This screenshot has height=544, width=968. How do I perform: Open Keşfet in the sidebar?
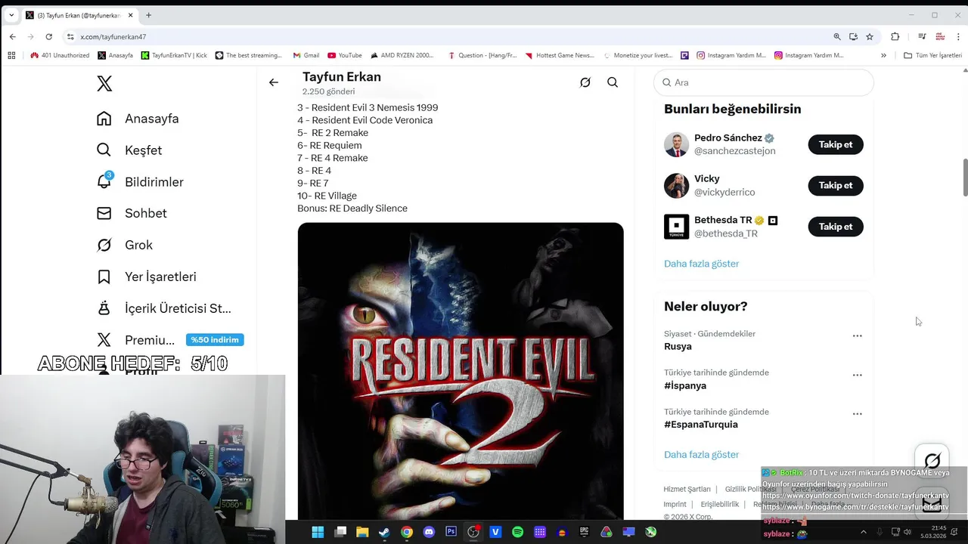[129, 150]
